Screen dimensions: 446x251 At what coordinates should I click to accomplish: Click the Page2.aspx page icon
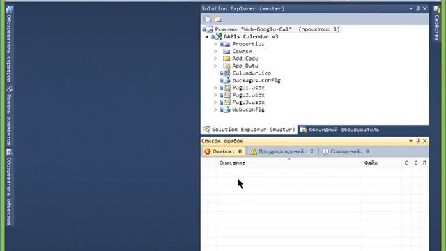(226, 95)
